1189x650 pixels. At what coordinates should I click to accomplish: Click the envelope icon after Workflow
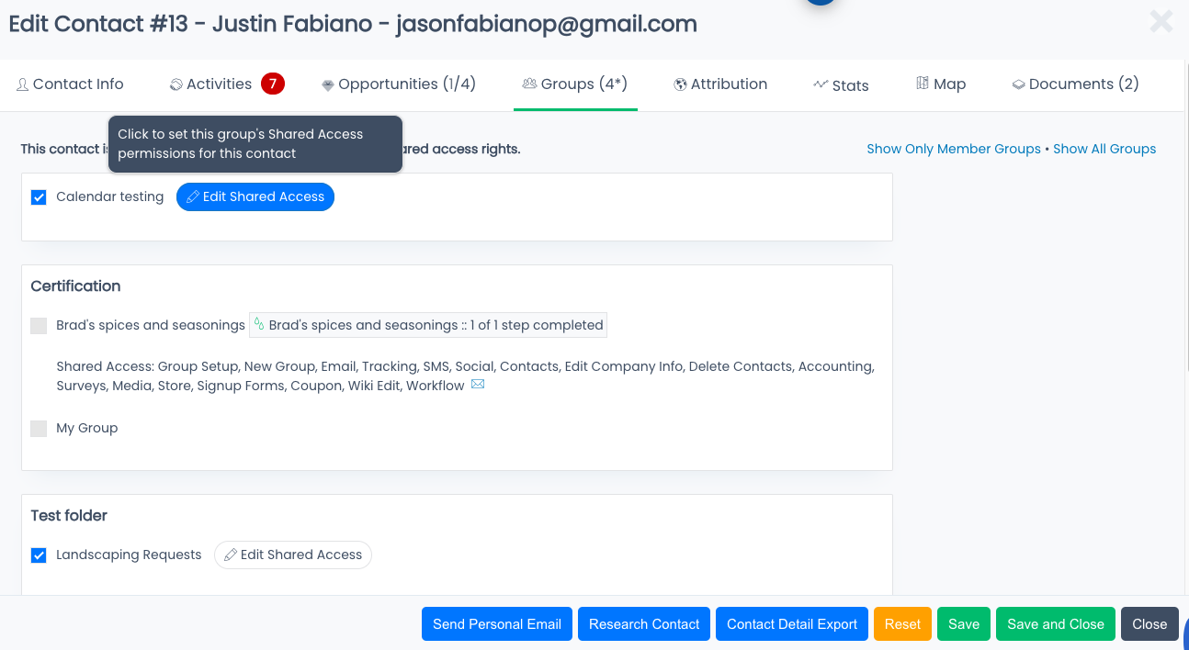tap(478, 385)
